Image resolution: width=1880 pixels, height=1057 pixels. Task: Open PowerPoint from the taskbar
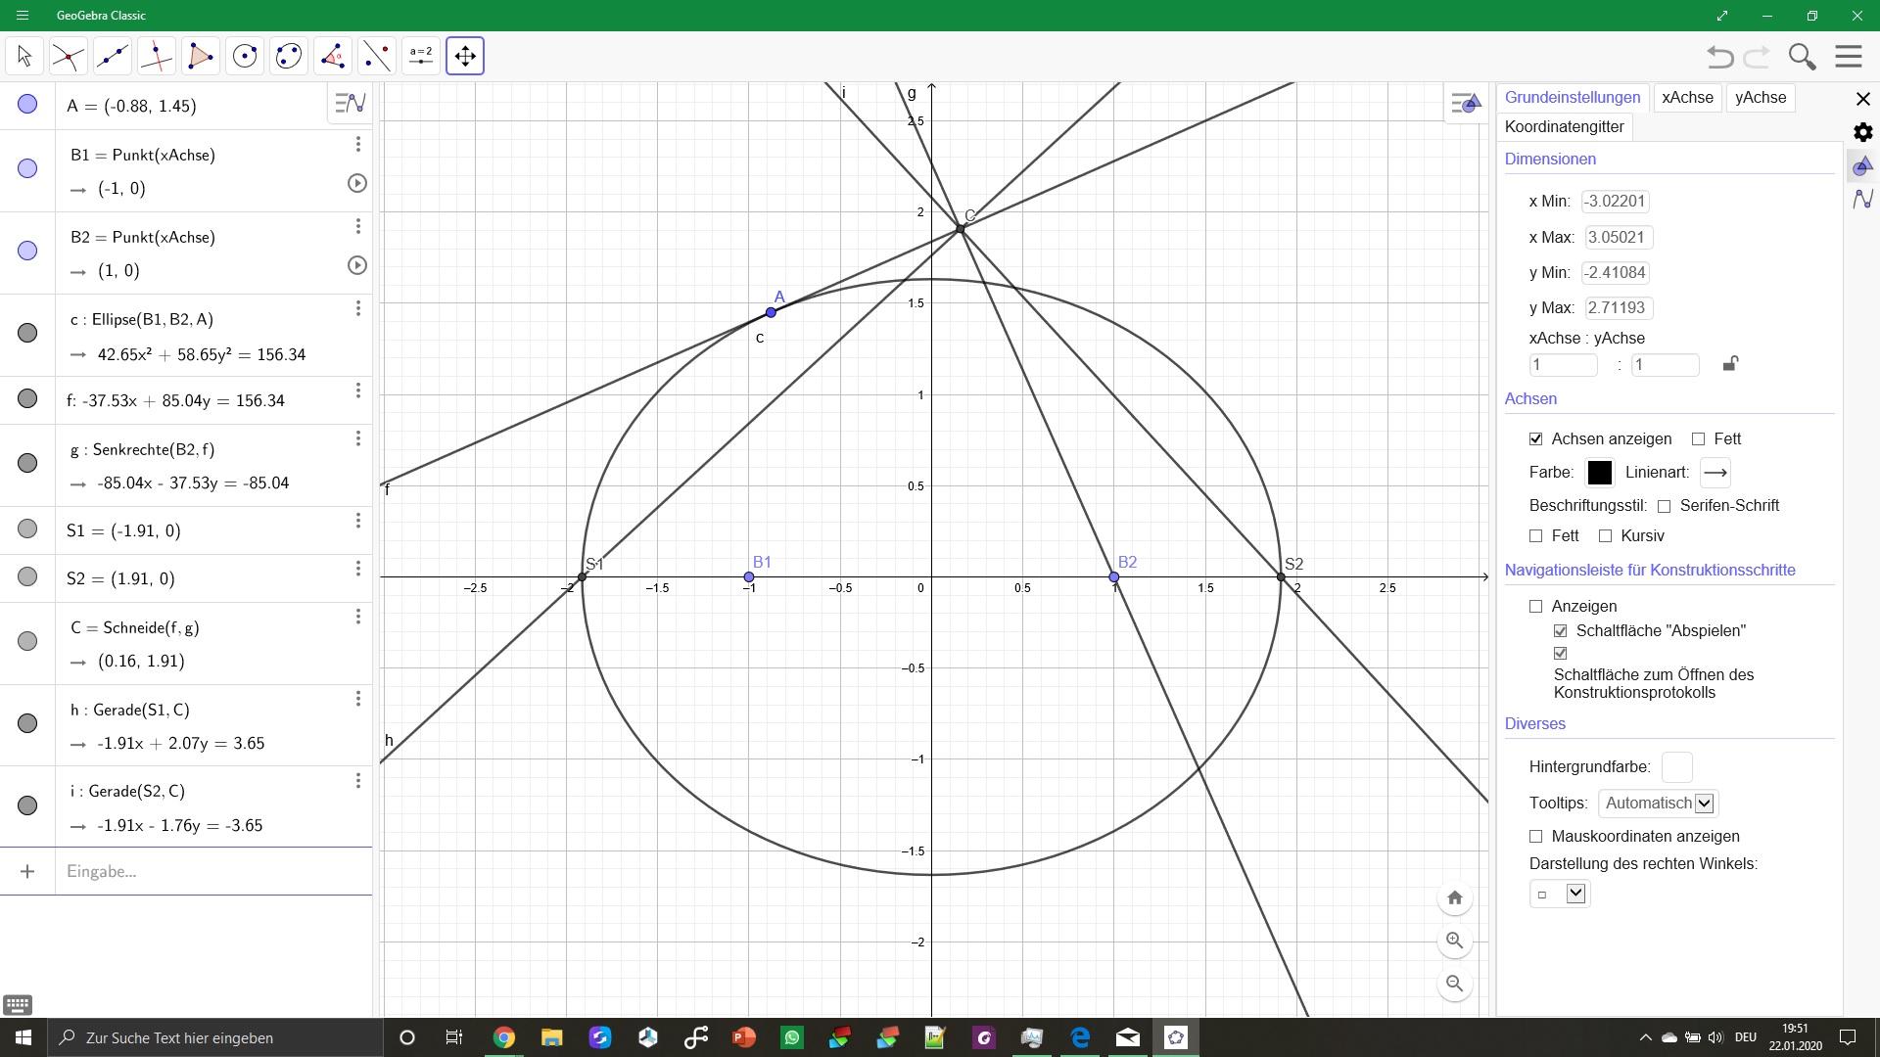click(743, 1037)
